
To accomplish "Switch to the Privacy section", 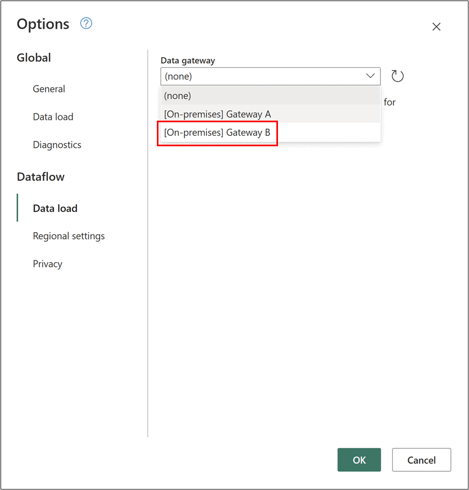I will (47, 264).
